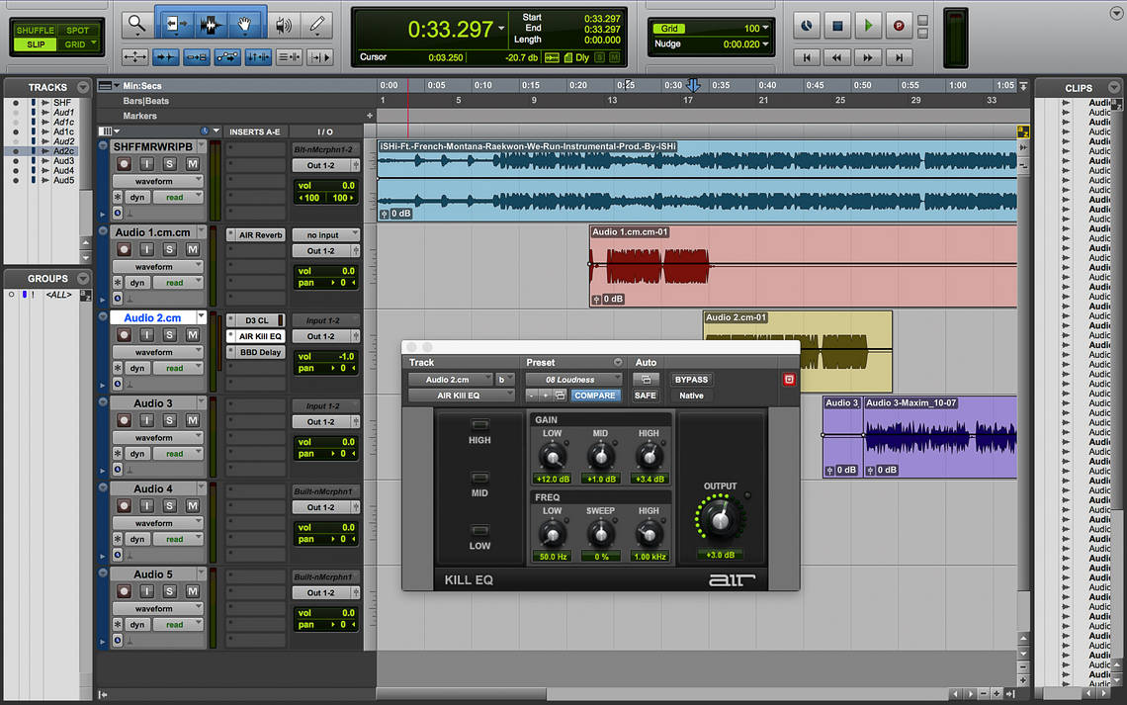
Task: Click the red target button in plugin window
Action: (x=789, y=380)
